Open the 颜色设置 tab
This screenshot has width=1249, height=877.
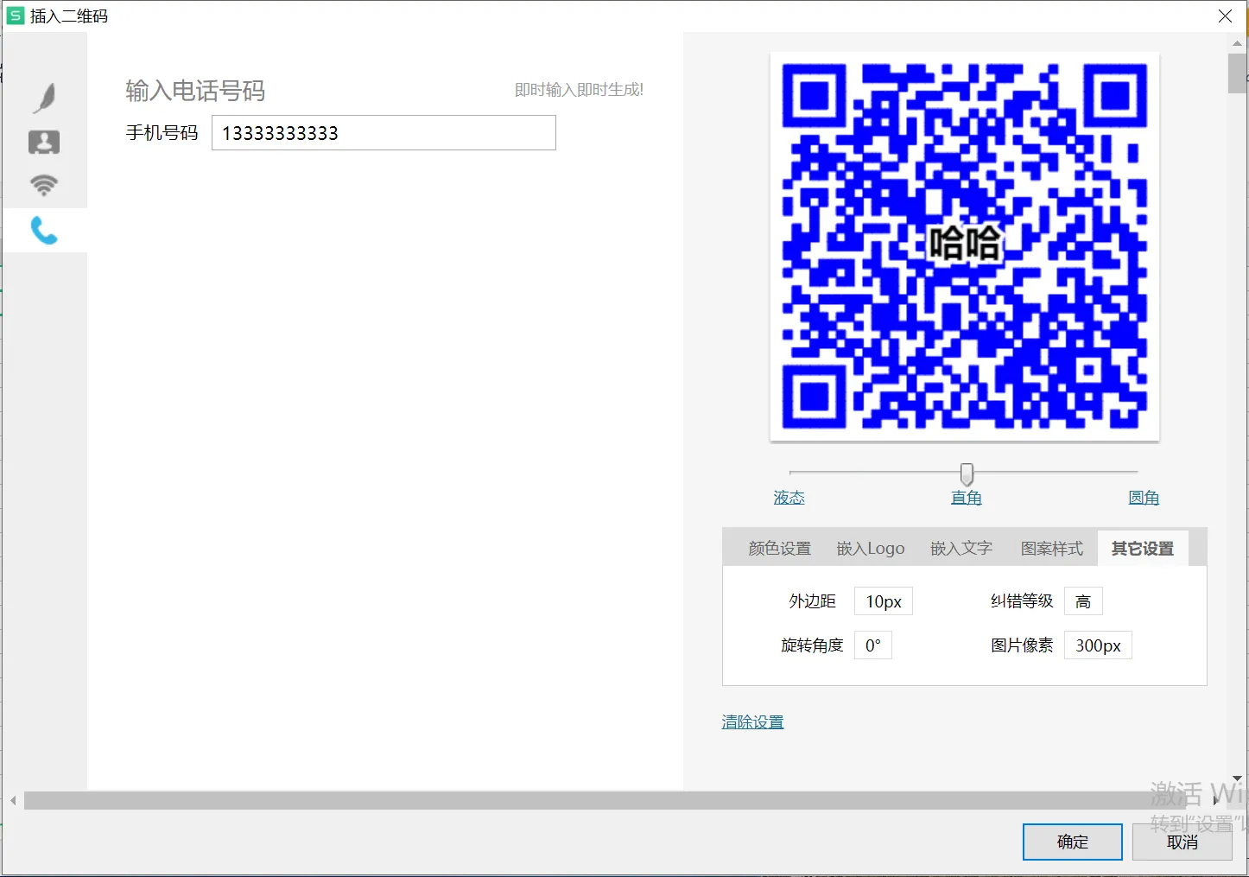point(779,549)
